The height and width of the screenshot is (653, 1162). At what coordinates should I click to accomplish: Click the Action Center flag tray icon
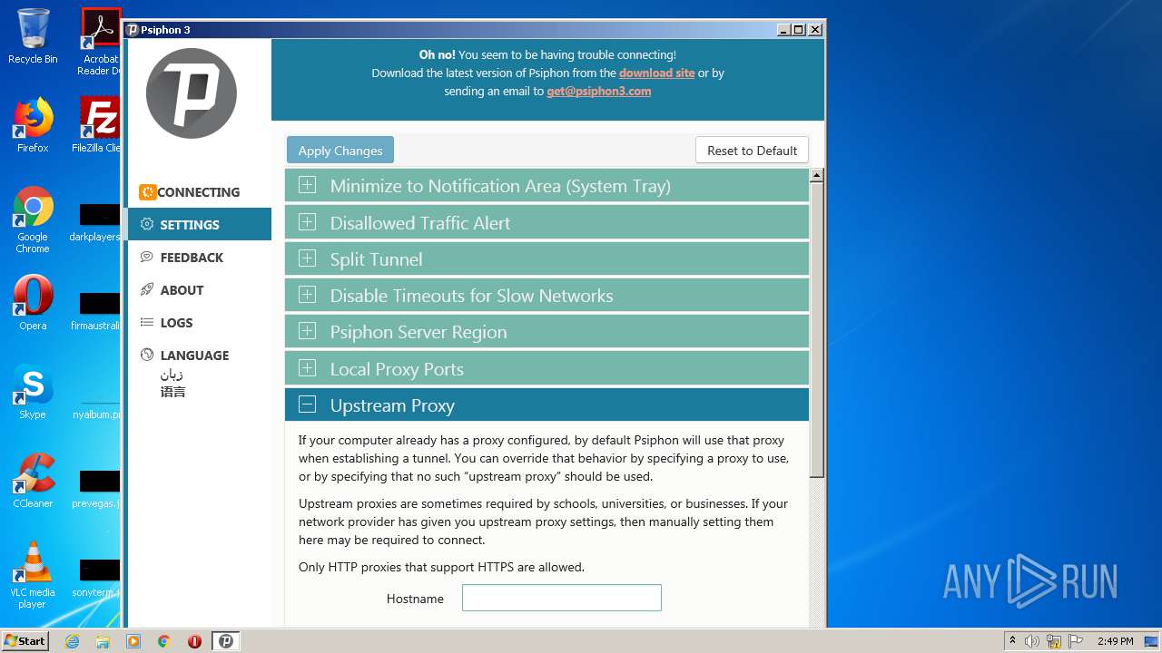(1077, 641)
